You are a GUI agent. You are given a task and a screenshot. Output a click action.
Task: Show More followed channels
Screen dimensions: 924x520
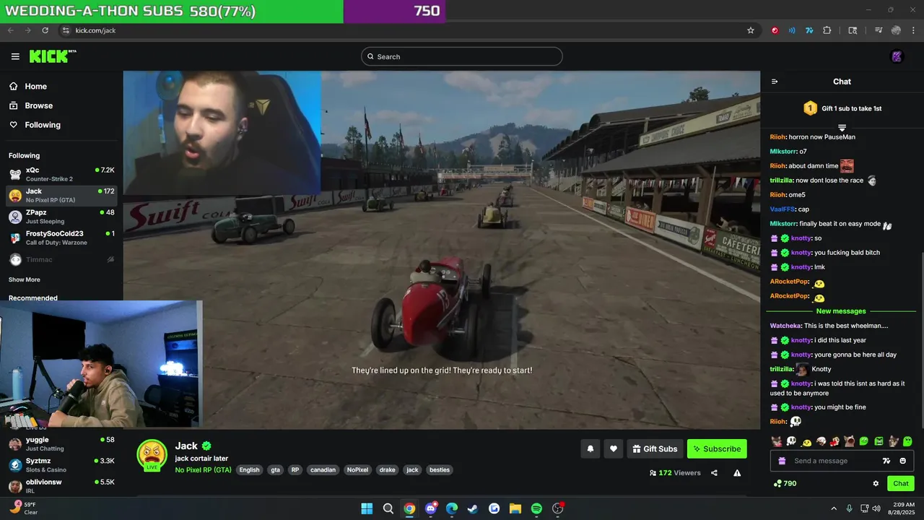(25, 279)
